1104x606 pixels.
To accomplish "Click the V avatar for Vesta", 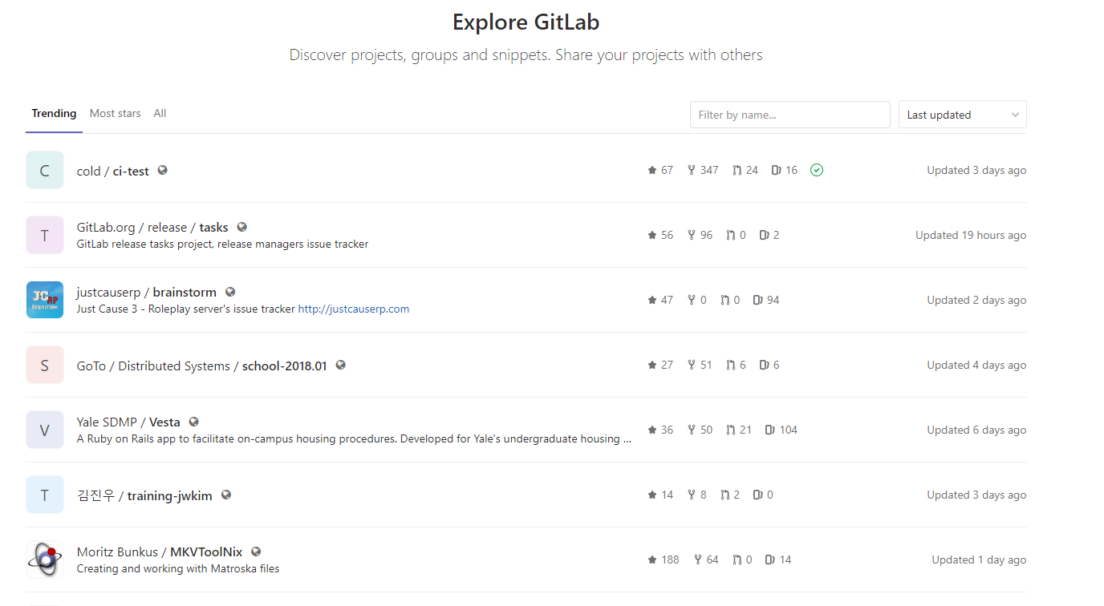I will (45, 430).
